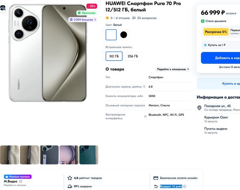240x190 pixels.
Task: Follow the 'Перейти в магазин' link
Action: point(15,185)
